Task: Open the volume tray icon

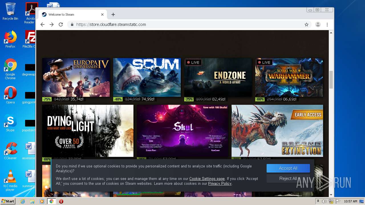Action: pos(324,201)
